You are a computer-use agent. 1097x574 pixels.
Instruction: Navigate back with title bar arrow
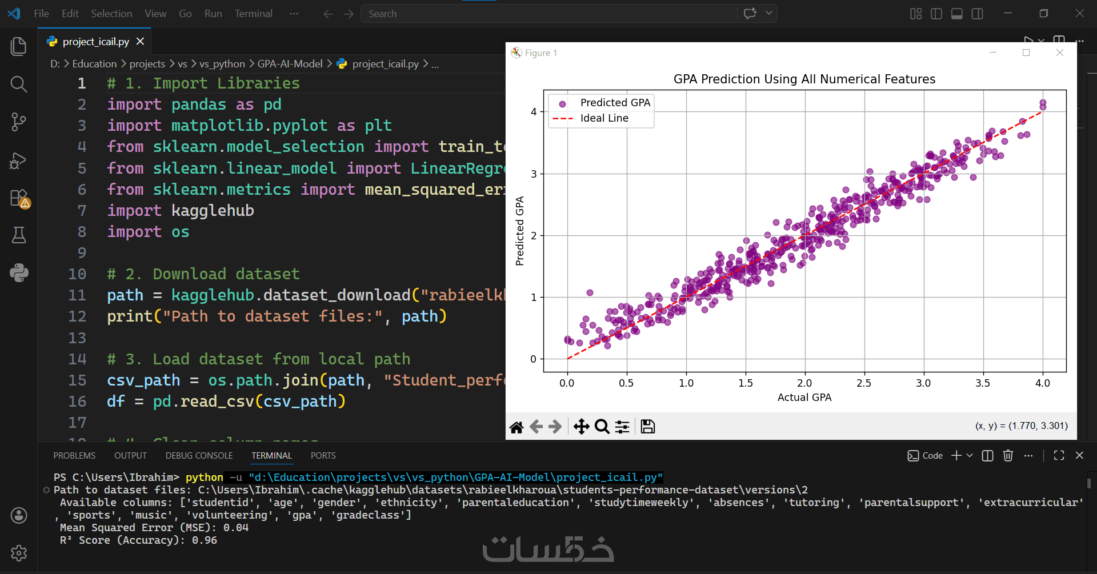tap(328, 14)
